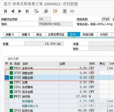Select the highlighted second ZCUS row selector
The height and width of the screenshot is (112, 114).
pyautogui.click(x=7, y=78)
